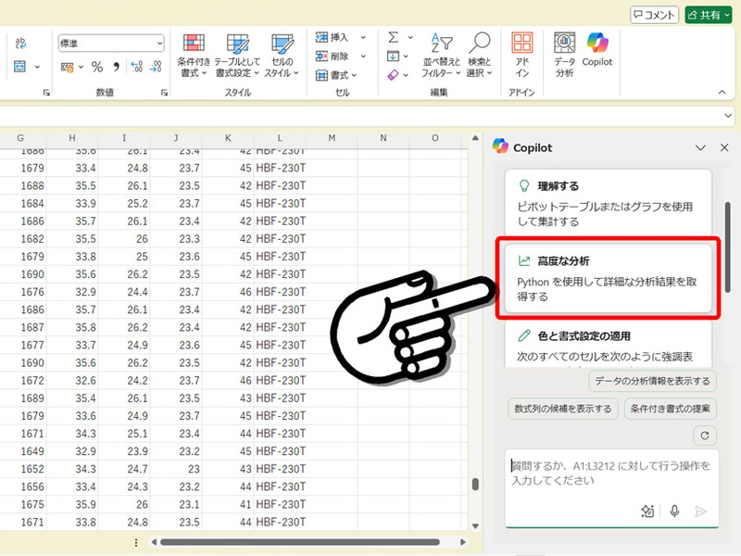Collapse the Copilot pane with its chevron

(701, 147)
